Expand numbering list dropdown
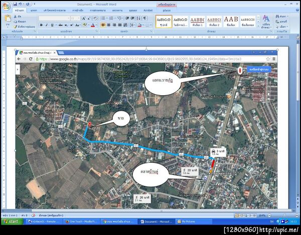This screenshot has height=235, width=301. click(x=115, y=19)
